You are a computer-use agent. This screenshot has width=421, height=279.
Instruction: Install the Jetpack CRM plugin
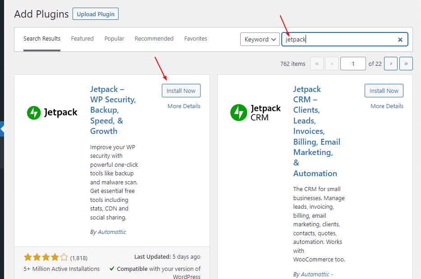click(x=384, y=91)
